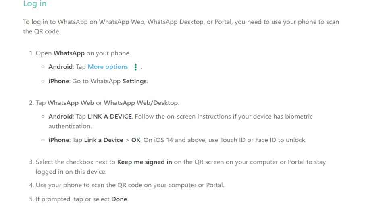Click the bold WhatsApp word in step 1
Screen dimensions: 387x217
tap(69, 53)
